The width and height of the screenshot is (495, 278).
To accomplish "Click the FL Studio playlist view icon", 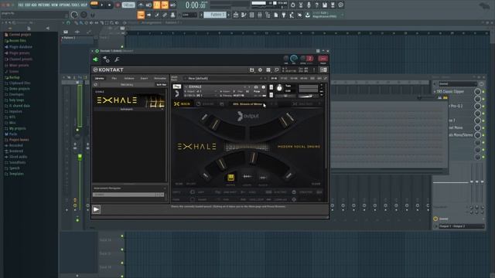I will tap(236, 15).
